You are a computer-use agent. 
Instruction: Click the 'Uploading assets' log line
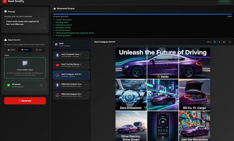pos(62,22)
